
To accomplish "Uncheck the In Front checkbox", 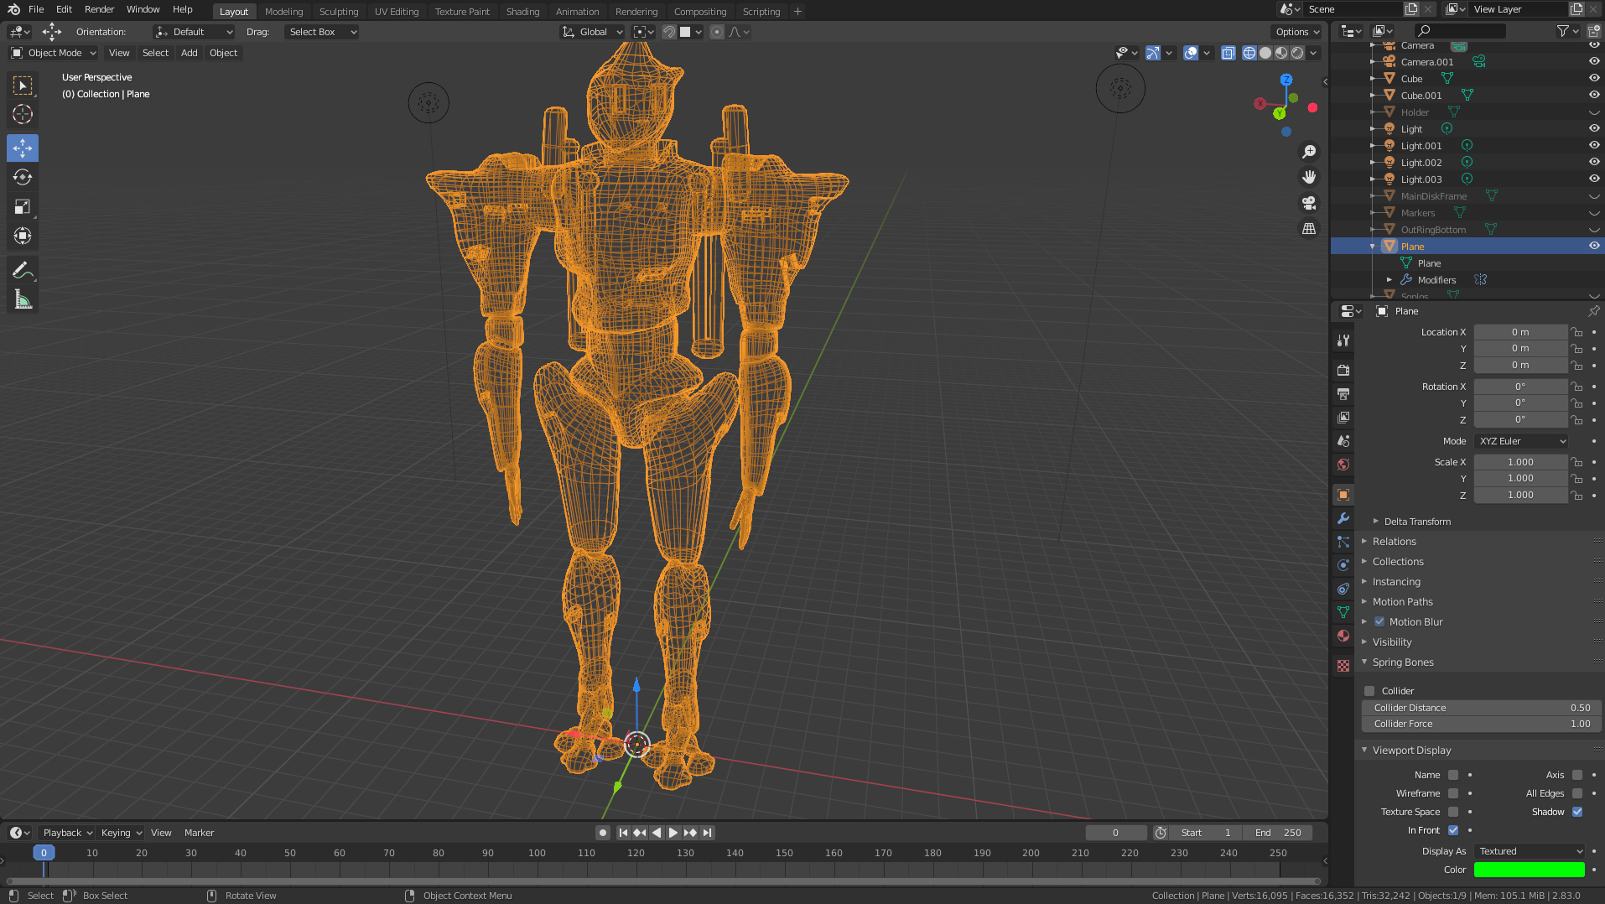I will [x=1453, y=830].
